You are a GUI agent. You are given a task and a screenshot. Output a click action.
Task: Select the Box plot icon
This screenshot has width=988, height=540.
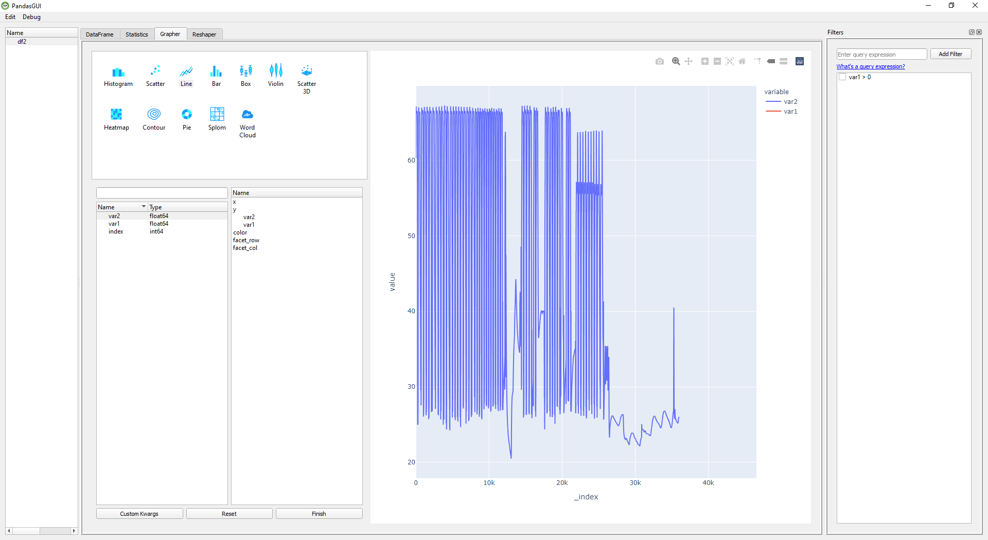[246, 76]
